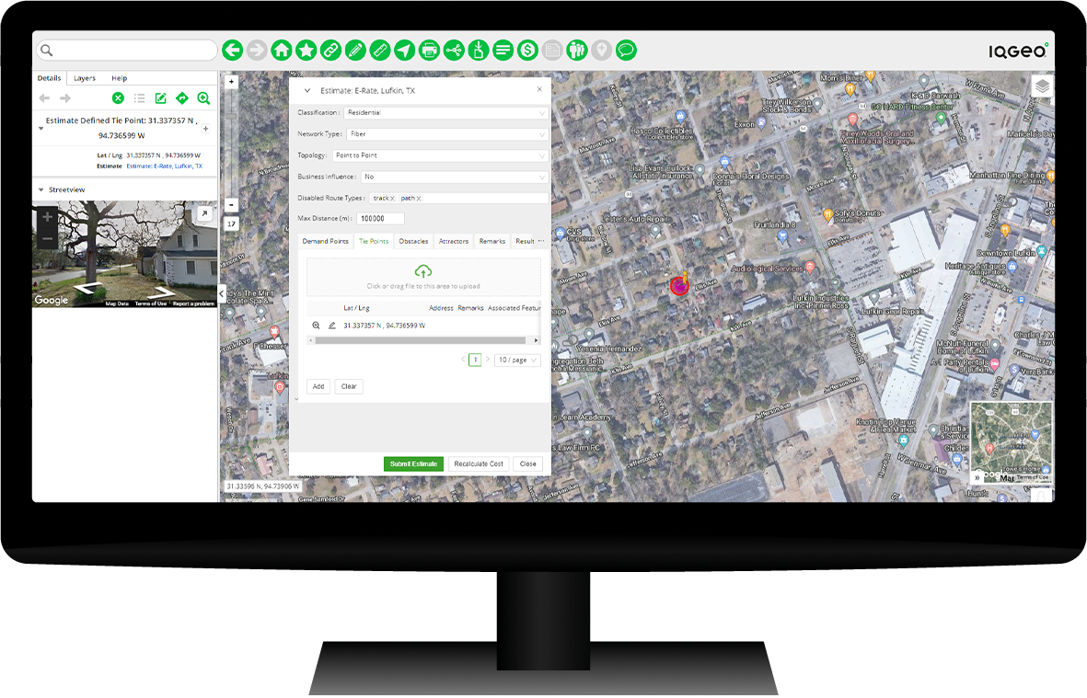
Task: Click the printer icon in toolbar
Action: click(429, 50)
